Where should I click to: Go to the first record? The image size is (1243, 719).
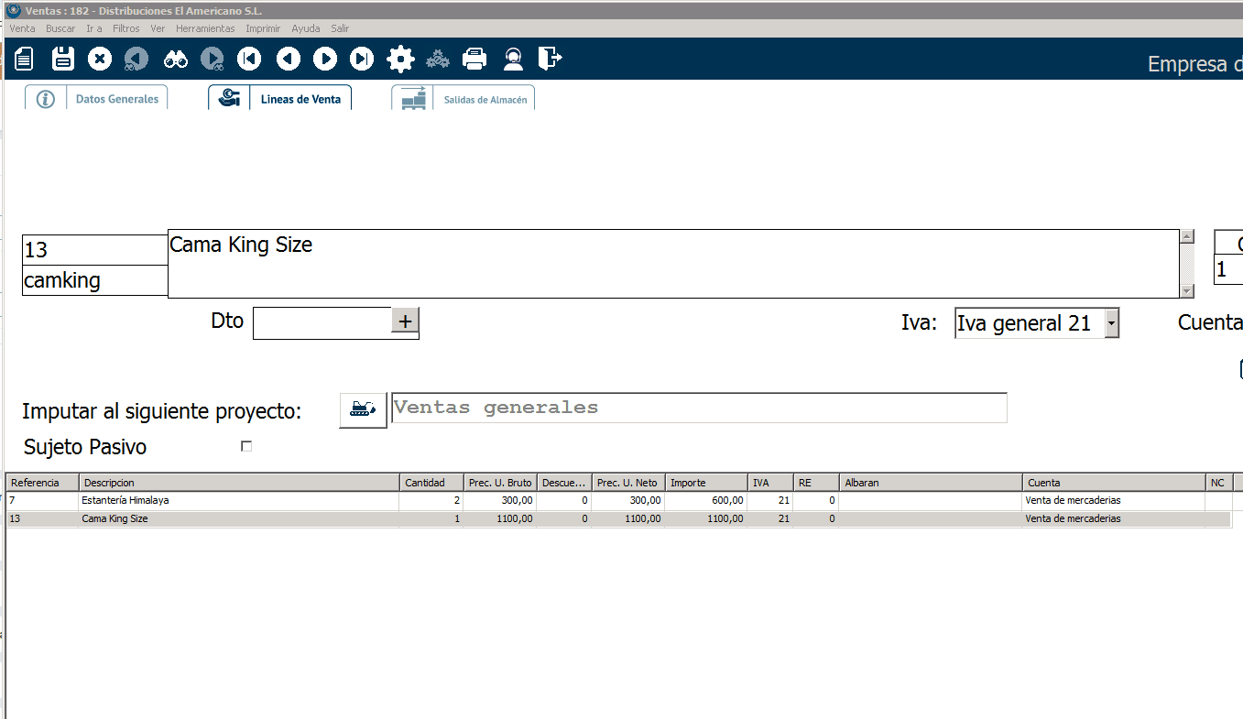pos(249,60)
